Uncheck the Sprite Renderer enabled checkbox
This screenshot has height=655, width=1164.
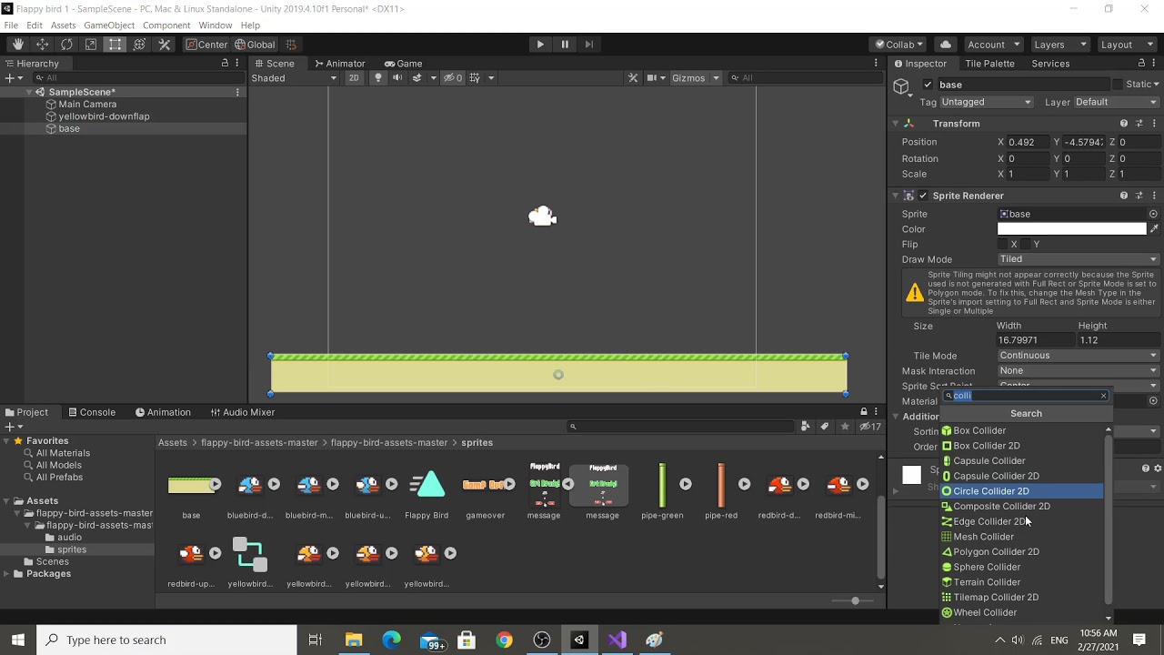coord(923,196)
